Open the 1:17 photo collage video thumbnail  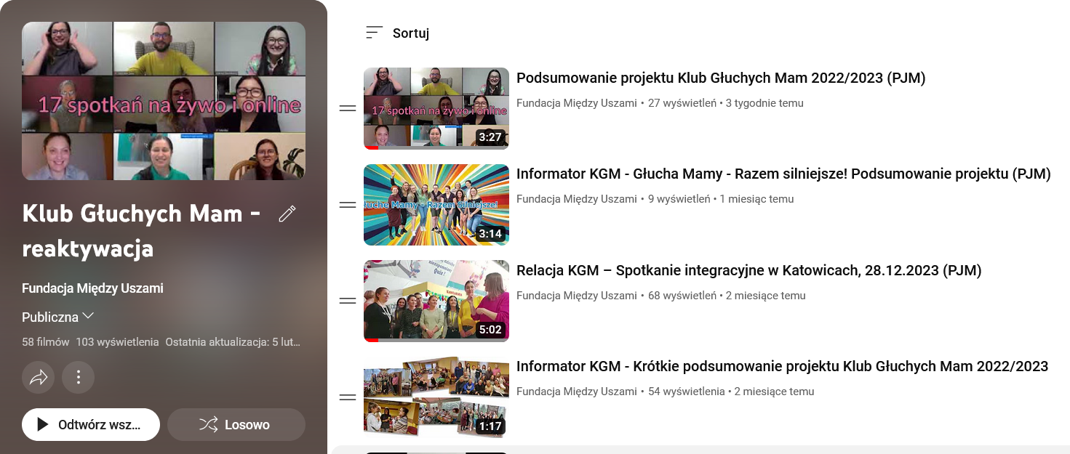coord(436,397)
